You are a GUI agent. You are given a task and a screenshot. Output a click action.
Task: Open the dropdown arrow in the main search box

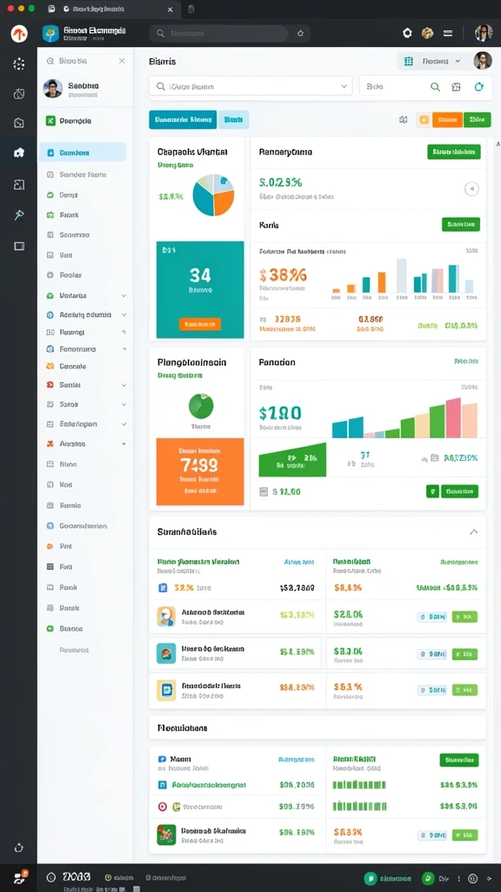click(x=344, y=86)
